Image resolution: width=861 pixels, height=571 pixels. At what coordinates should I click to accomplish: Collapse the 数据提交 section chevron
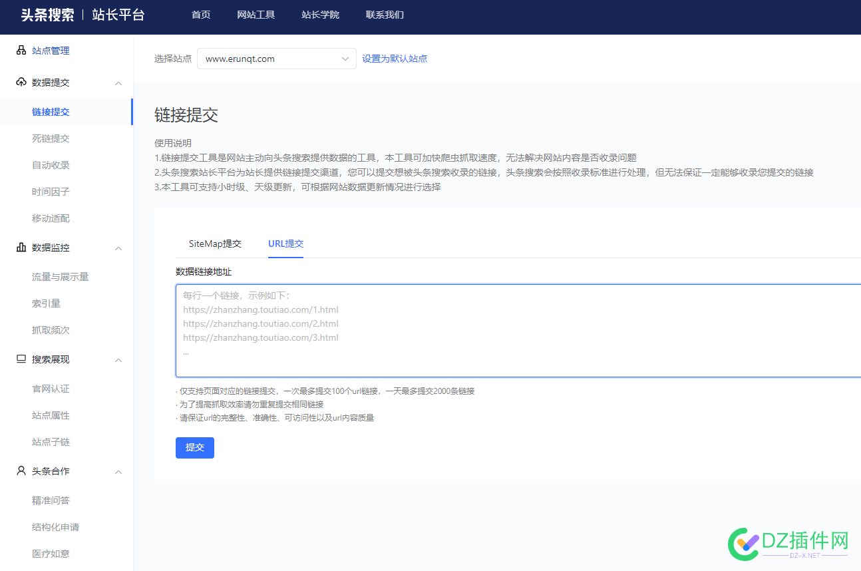pos(118,83)
